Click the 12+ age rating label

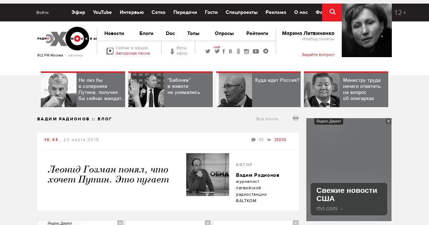(400, 12)
